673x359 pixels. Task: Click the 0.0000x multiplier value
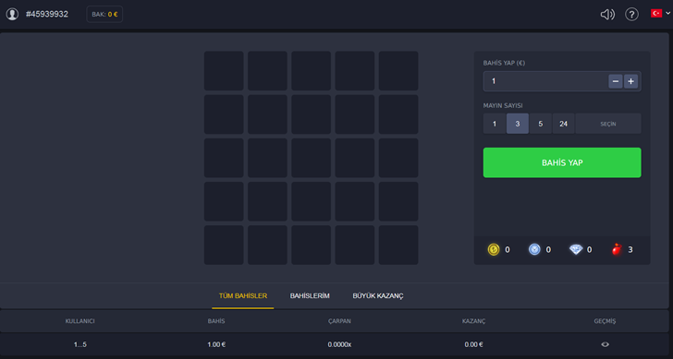point(339,344)
